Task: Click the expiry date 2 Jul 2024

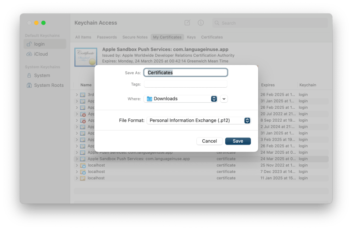Action: pos(278,126)
